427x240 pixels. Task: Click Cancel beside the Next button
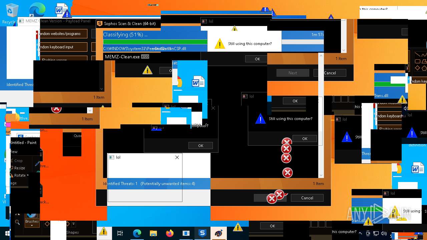[330, 73]
